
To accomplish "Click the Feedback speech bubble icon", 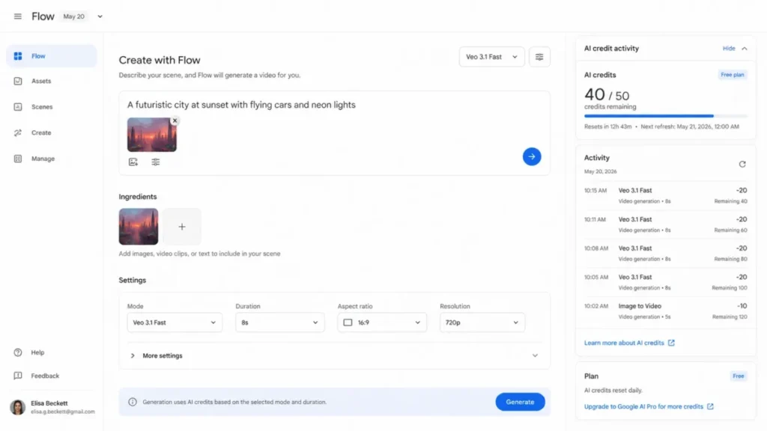I will (18, 376).
